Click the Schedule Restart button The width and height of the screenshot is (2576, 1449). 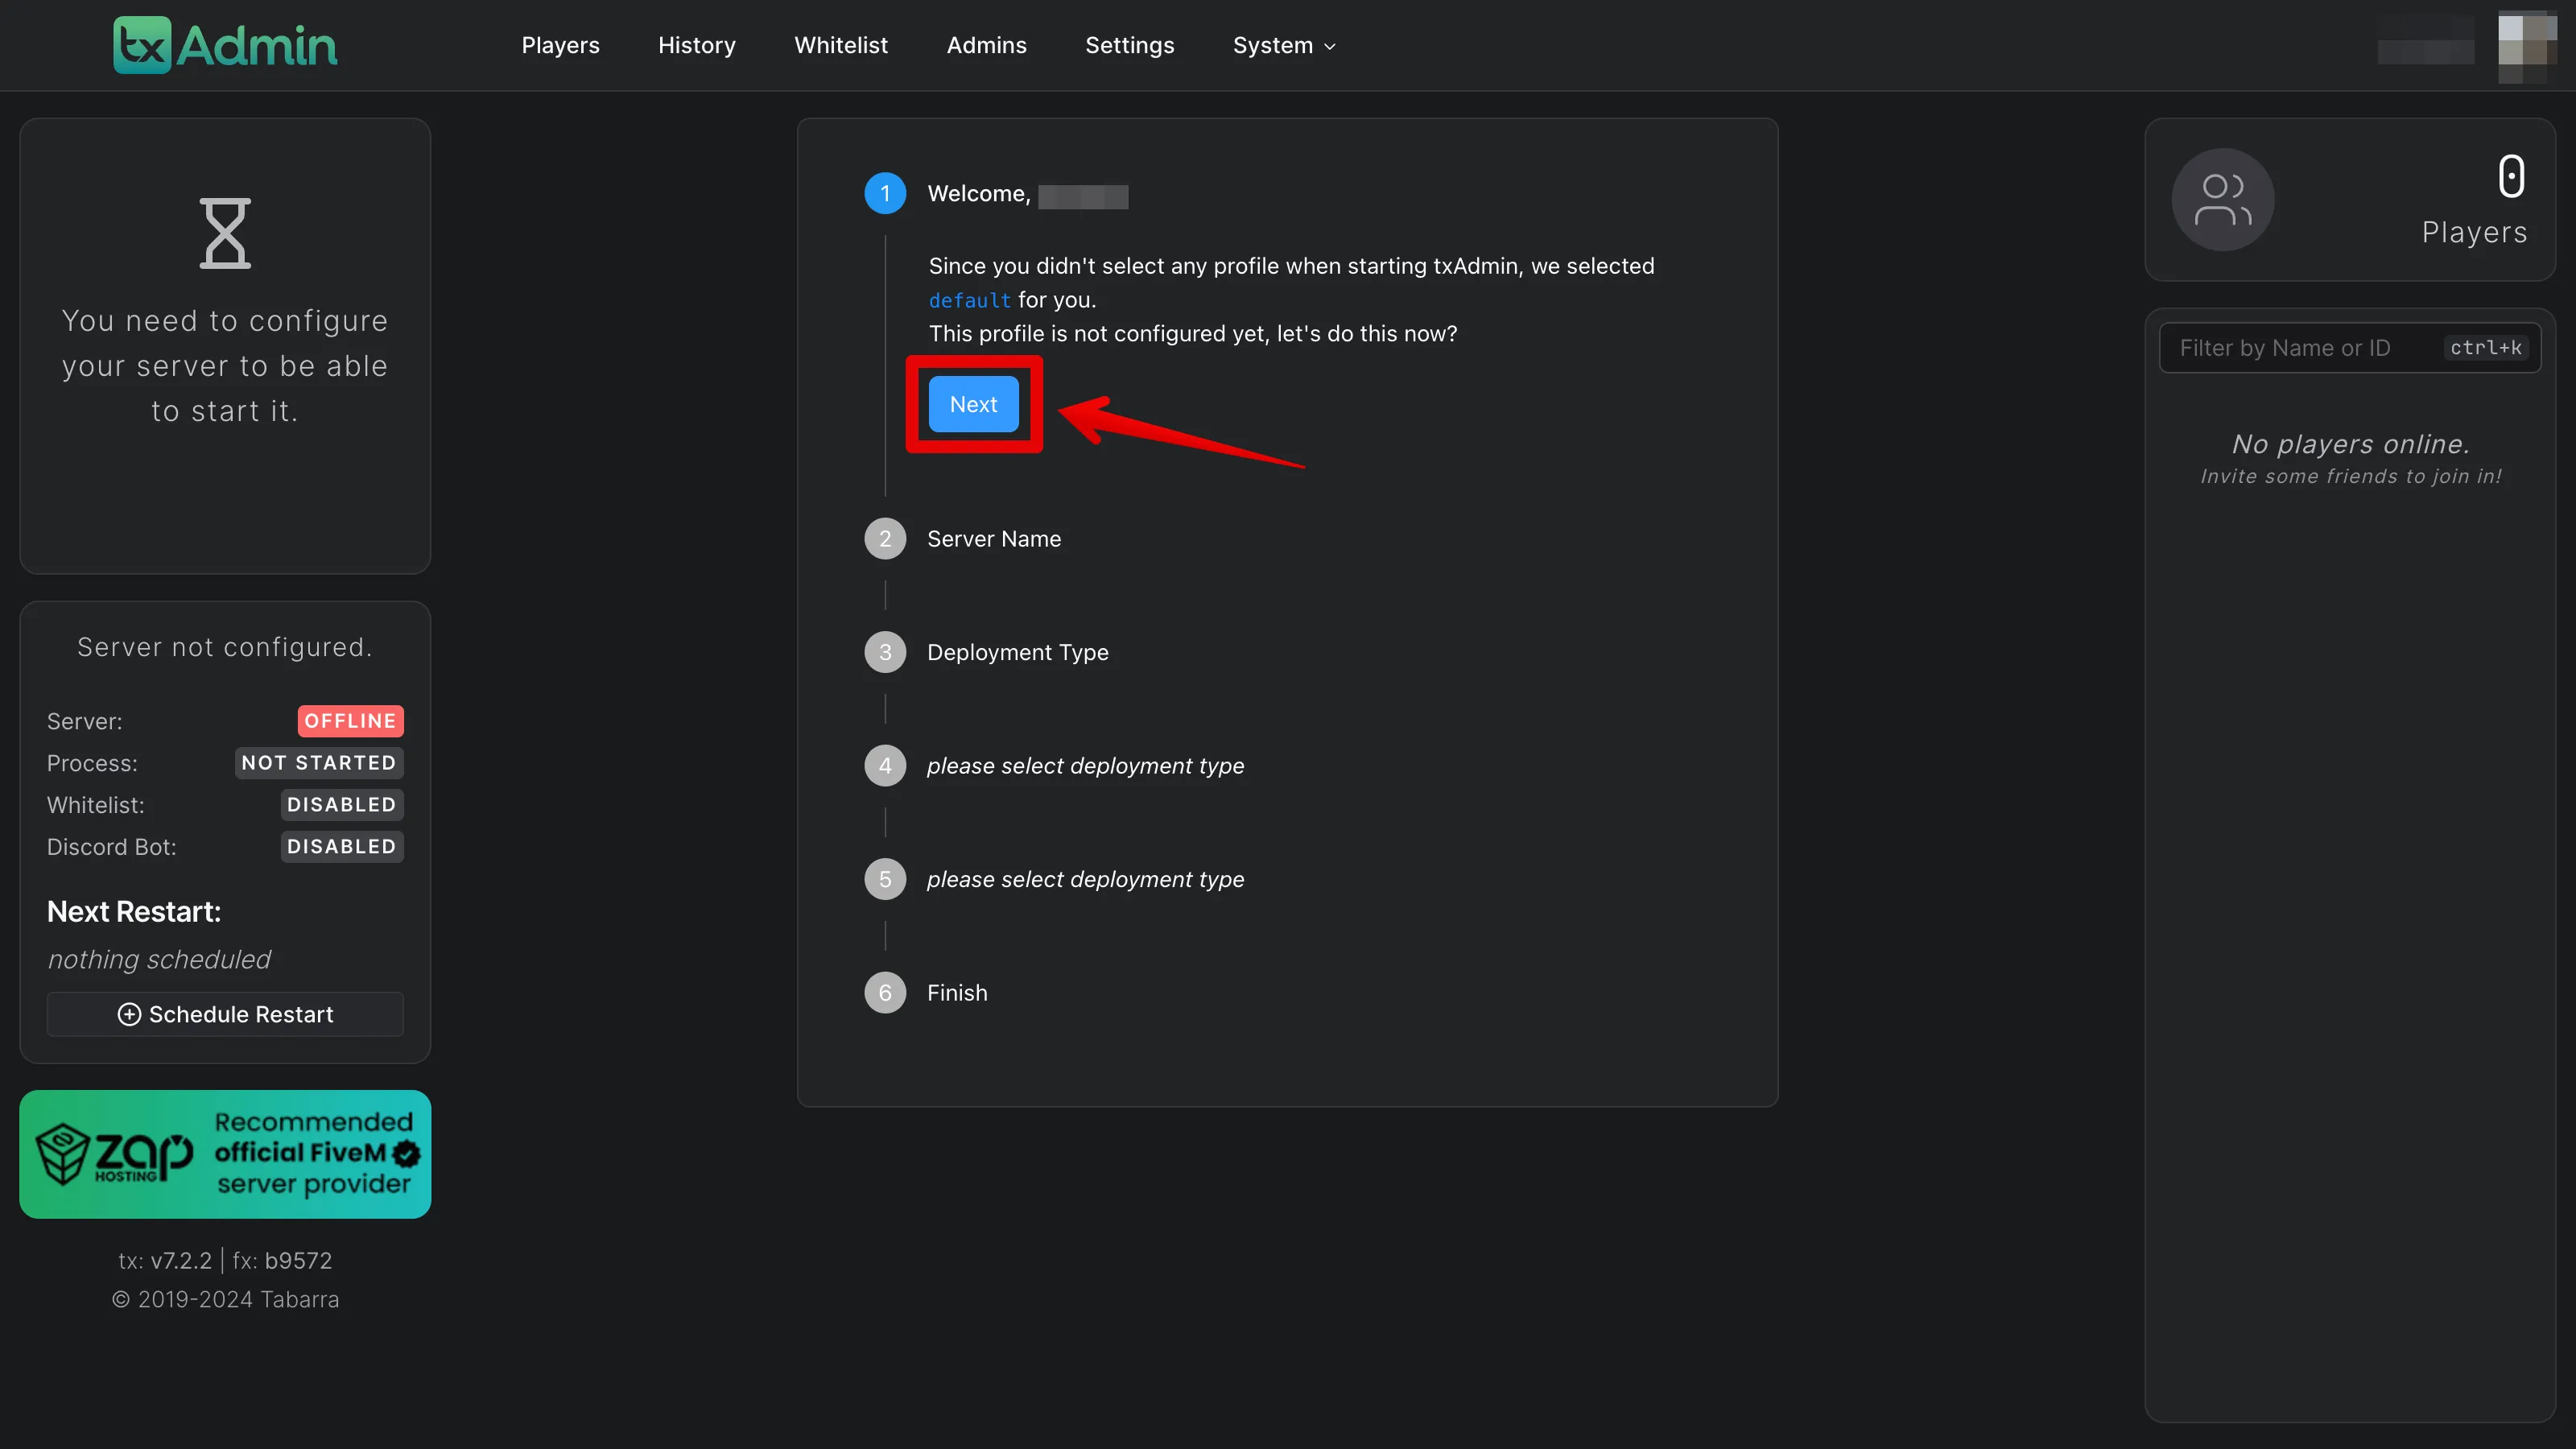(x=225, y=1013)
